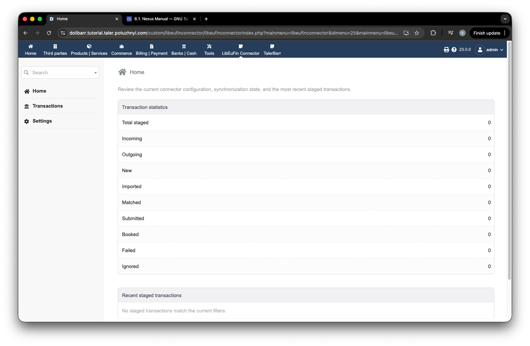
Task: Open the Commerce briefcase icon
Action: pyautogui.click(x=122, y=46)
